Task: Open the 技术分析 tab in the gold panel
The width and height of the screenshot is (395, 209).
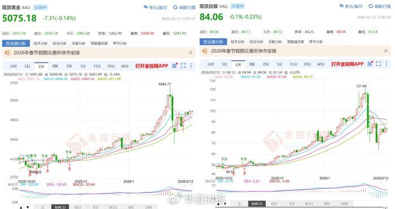Action: point(41,43)
